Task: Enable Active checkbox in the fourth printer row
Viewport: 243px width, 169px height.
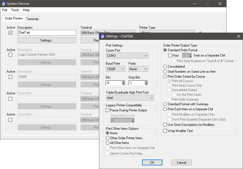Action: [10, 99]
